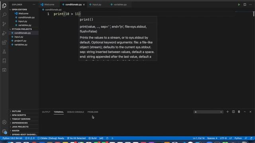
Task: Kill terminal with trash icon
Action: (239, 112)
